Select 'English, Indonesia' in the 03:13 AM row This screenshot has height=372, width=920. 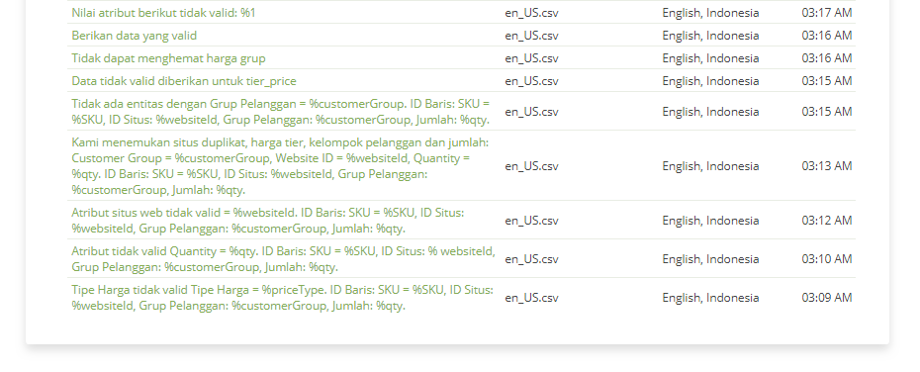point(710,166)
